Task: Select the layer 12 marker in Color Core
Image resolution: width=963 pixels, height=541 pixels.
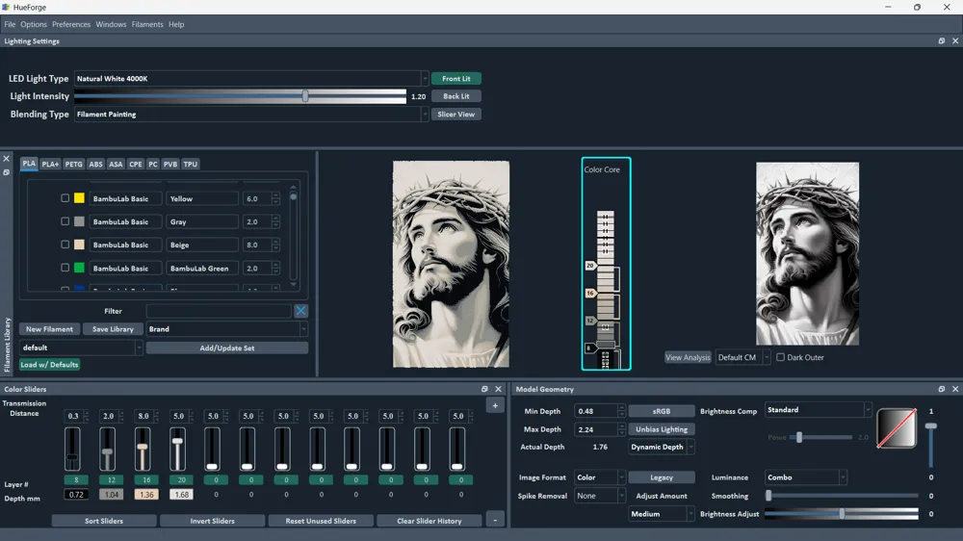Action: [590, 321]
